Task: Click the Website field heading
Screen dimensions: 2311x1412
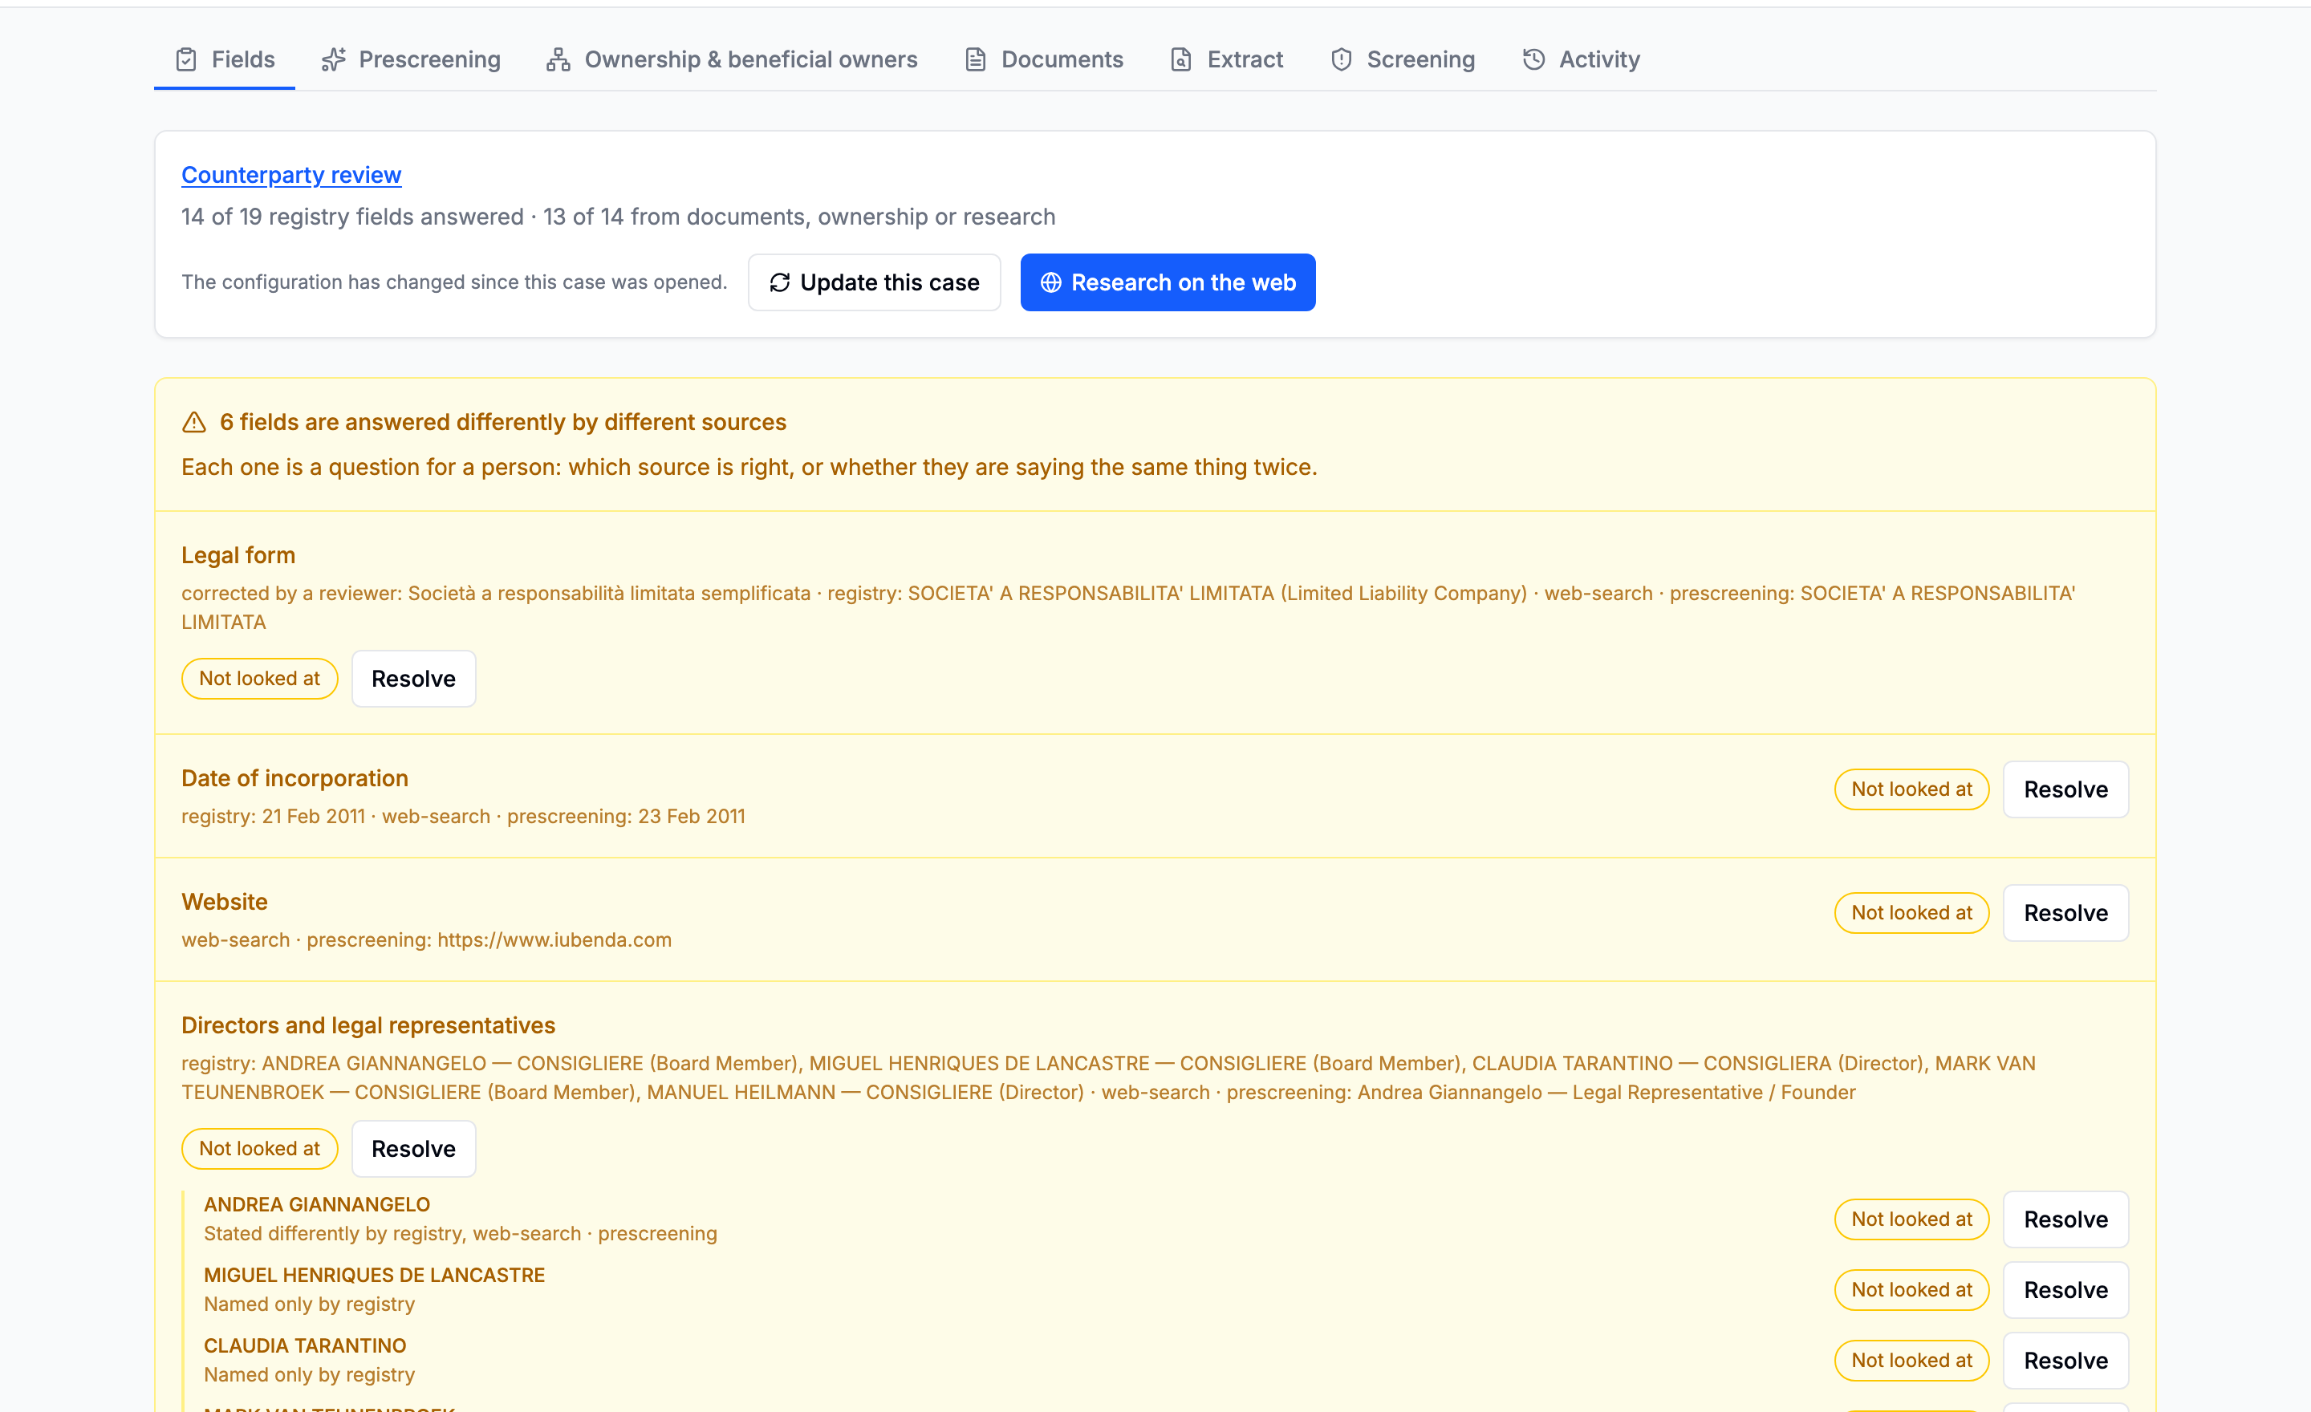Action: 224,902
